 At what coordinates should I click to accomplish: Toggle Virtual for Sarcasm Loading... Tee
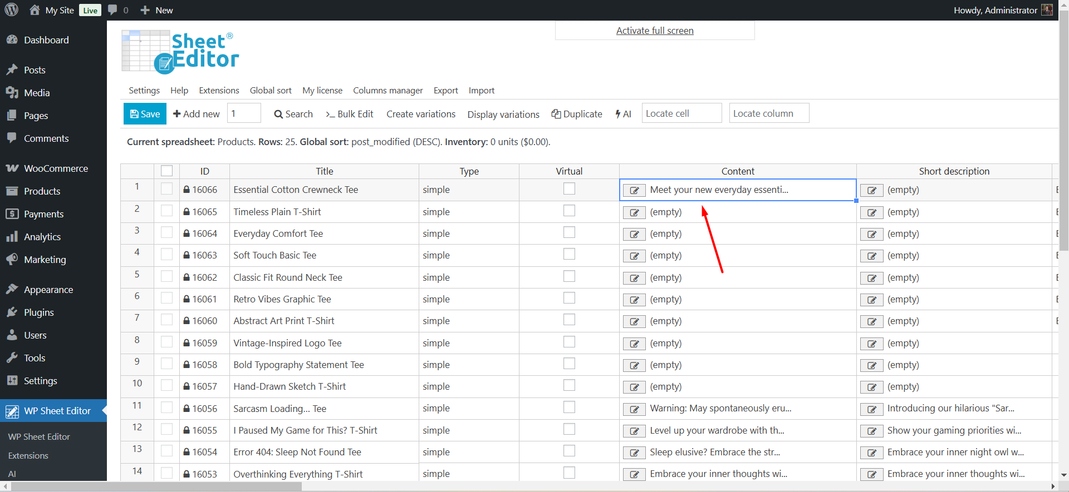pyautogui.click(x=569, y=407)
